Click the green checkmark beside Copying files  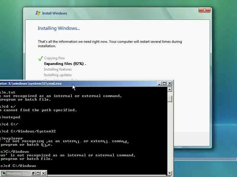(x=40, y=58)
